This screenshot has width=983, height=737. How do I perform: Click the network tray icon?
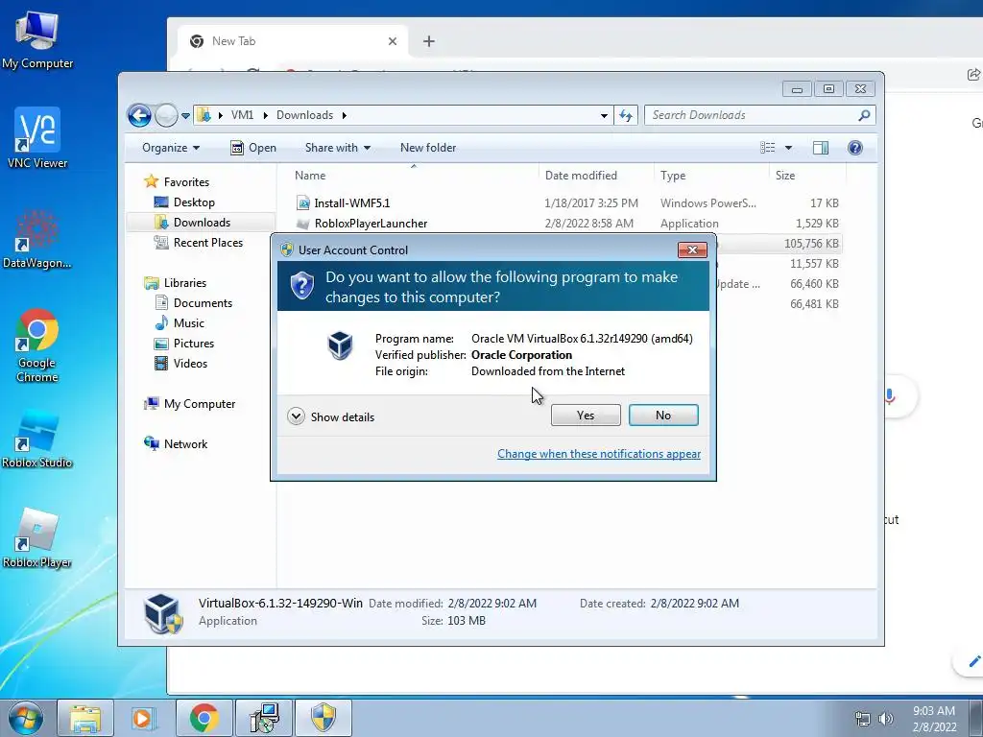point(863,719)
